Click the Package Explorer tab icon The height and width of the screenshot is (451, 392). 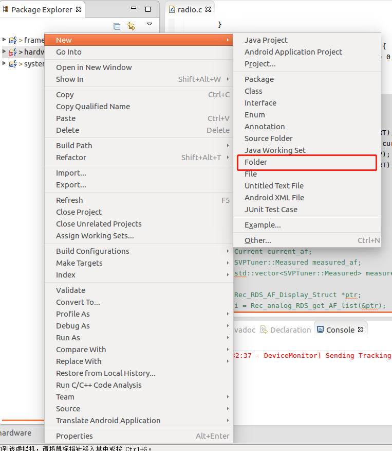tap(5, 9)
